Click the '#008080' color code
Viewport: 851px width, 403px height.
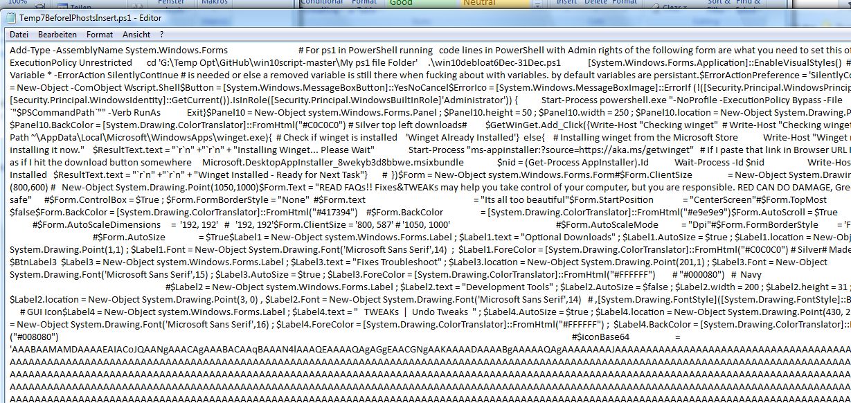[x=35, y=337]
